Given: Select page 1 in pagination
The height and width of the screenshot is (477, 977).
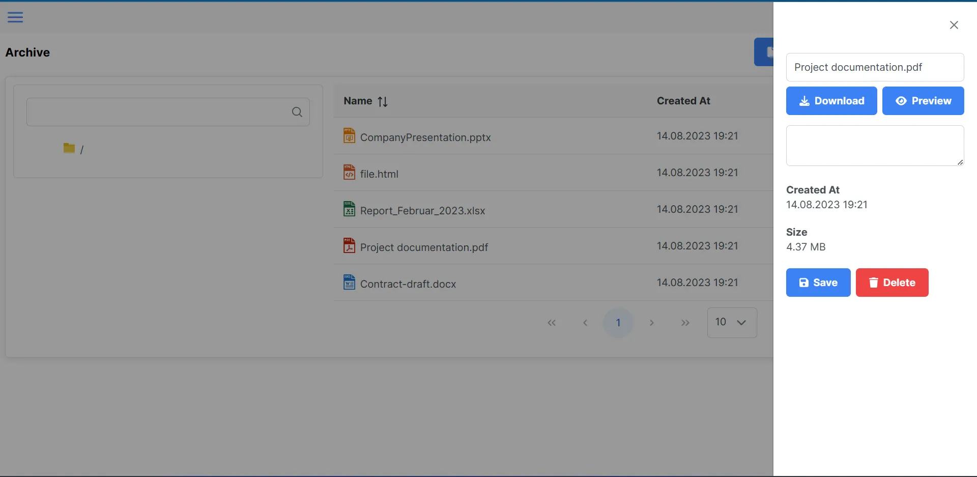Looking at the screenshot, I should pos(618,323).
